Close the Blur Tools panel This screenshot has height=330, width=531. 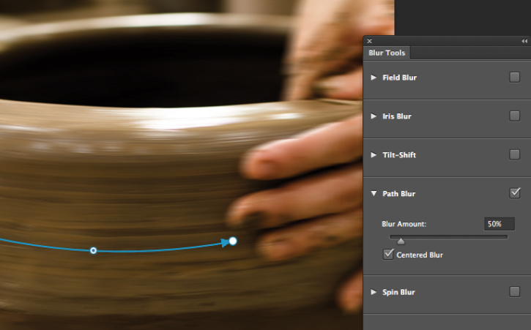pyautogui.click(x=369, y=41)
